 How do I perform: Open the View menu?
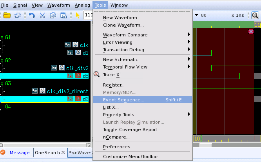37,5
